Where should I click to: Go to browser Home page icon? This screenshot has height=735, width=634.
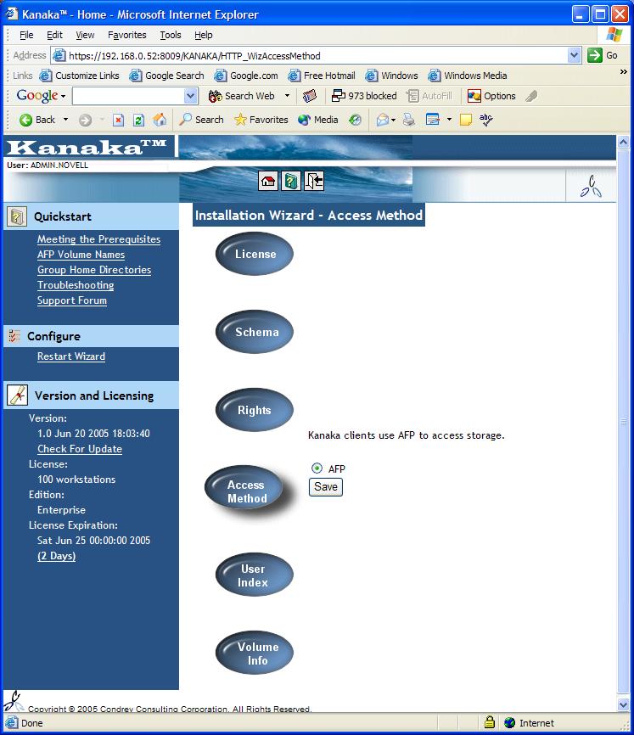[x=160, y=120]
